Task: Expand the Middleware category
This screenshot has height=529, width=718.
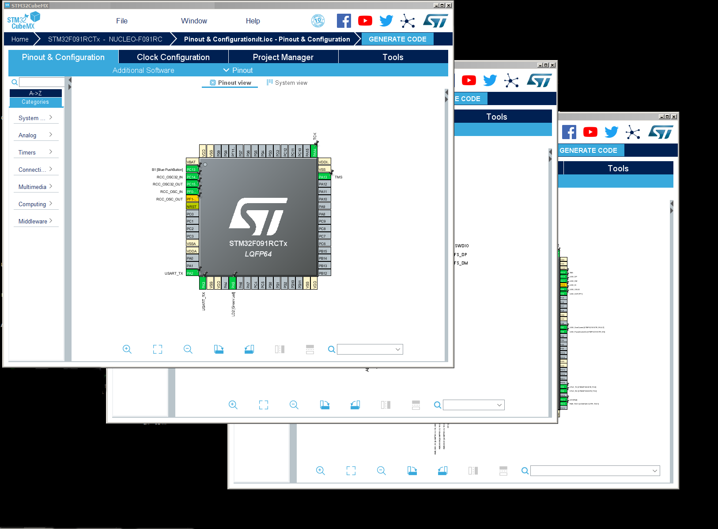Action: point(36,221)
